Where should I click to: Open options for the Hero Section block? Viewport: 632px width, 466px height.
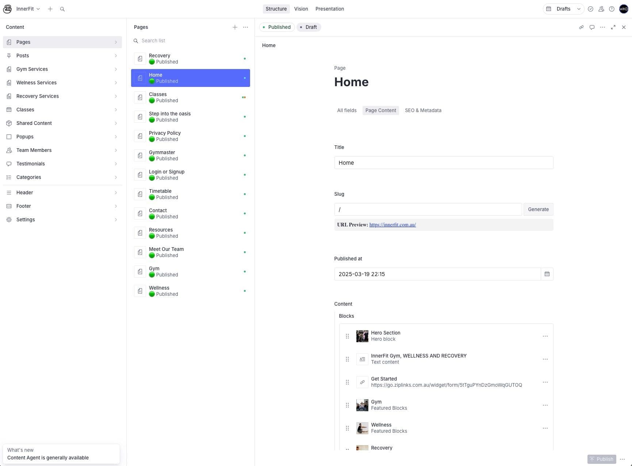coord(545,336)
